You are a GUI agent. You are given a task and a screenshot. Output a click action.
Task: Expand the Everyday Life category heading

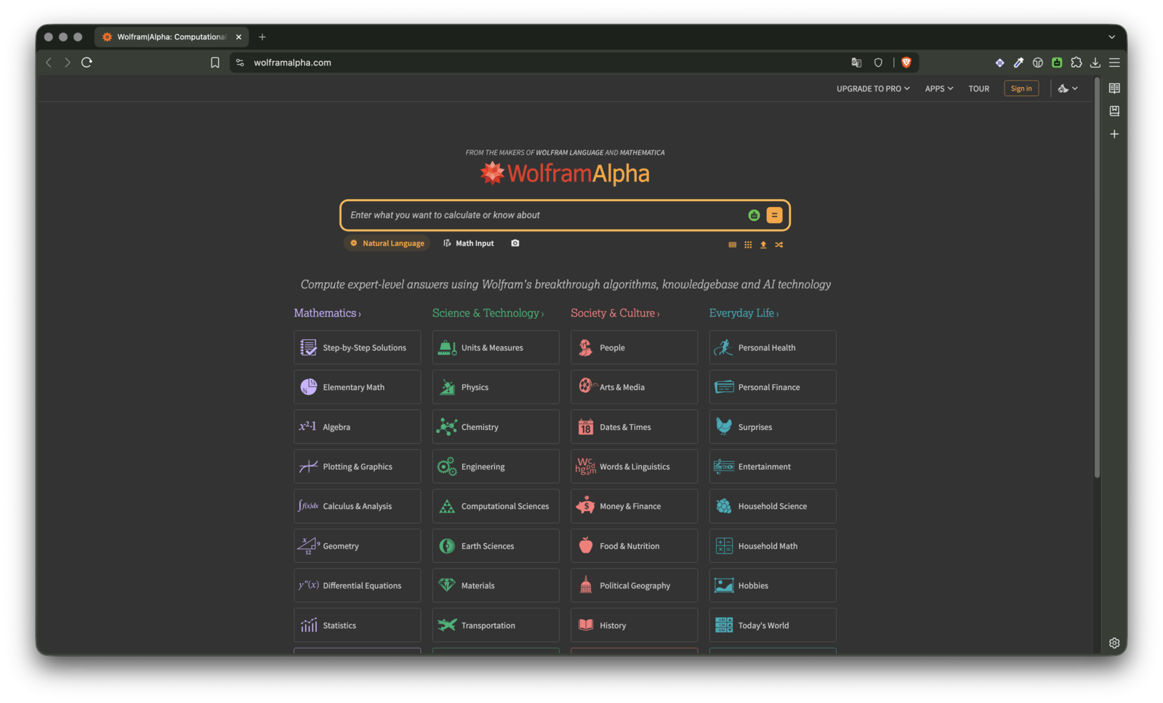coord(744,313)
